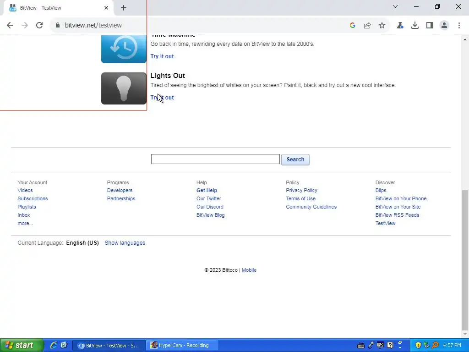Select the BitView - TestView browser tab
The width and height of the screenshot is (469, 352).
[x=58, y=8]
